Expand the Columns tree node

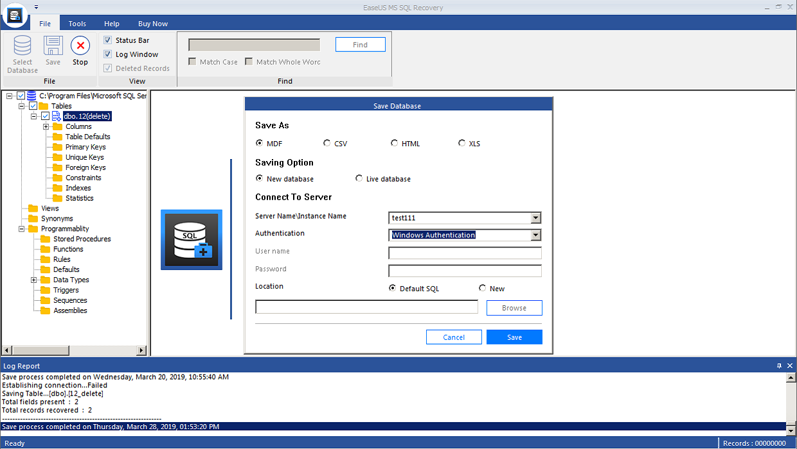pos(46,126)
